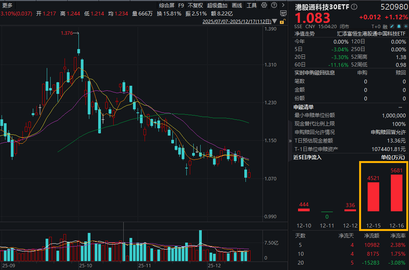
Task: Open the 更多 menu
Action: point(7,6)
